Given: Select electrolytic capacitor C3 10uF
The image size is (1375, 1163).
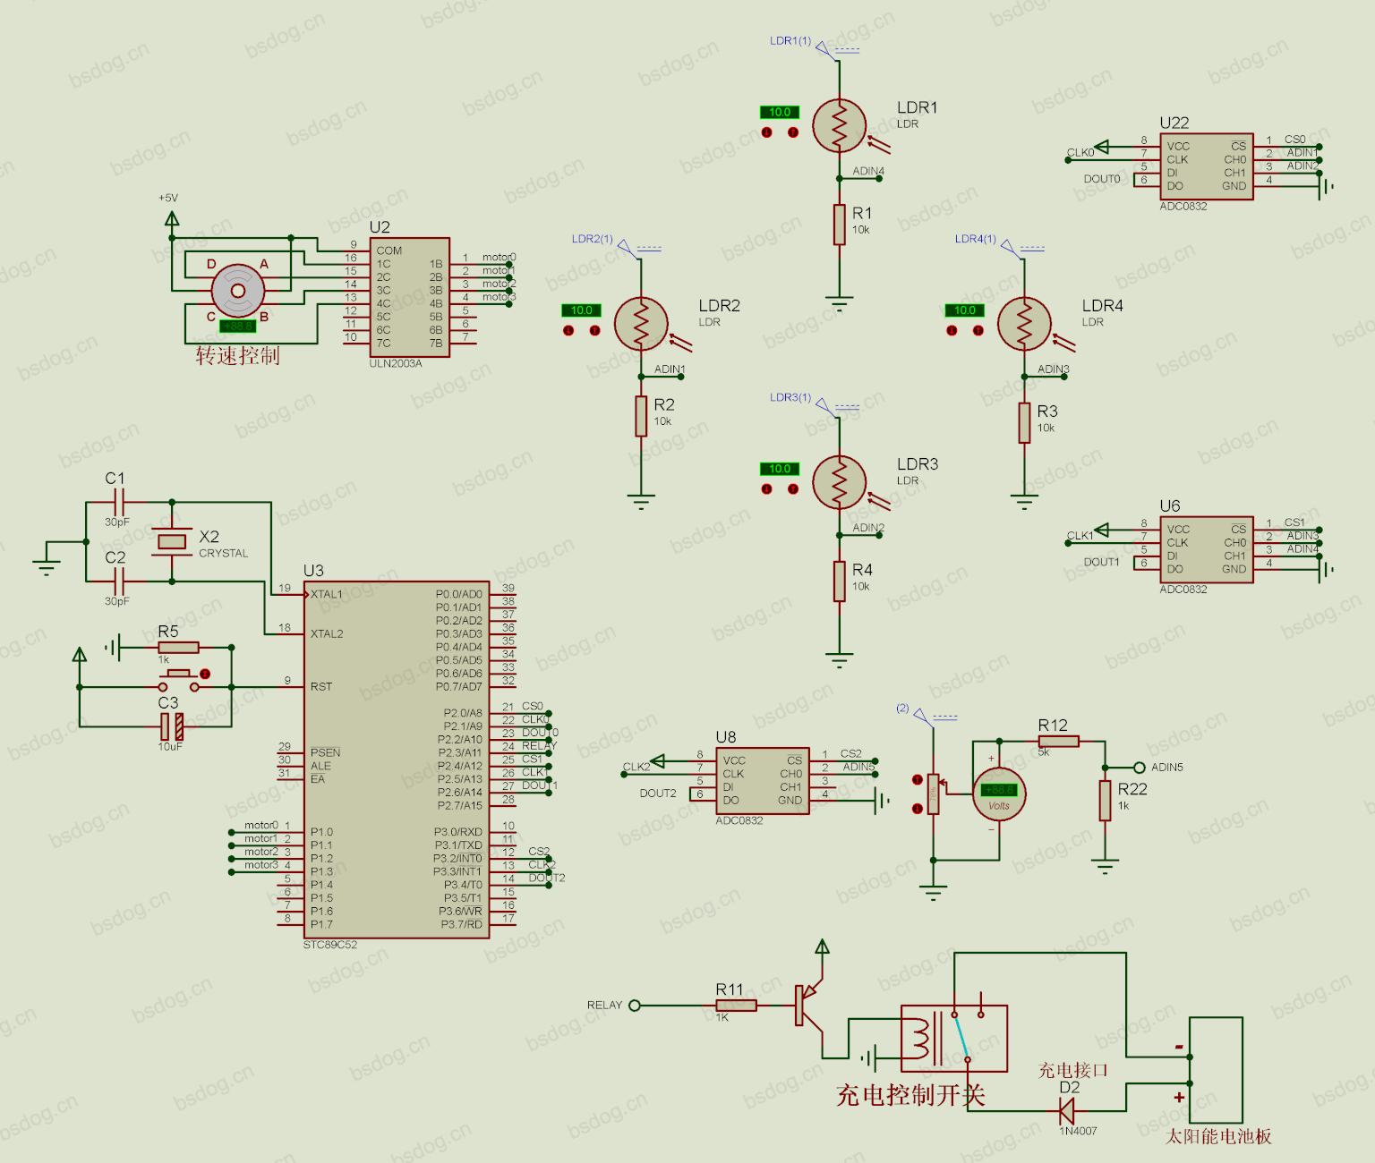Looking at the screenshot, I should 172,726.
